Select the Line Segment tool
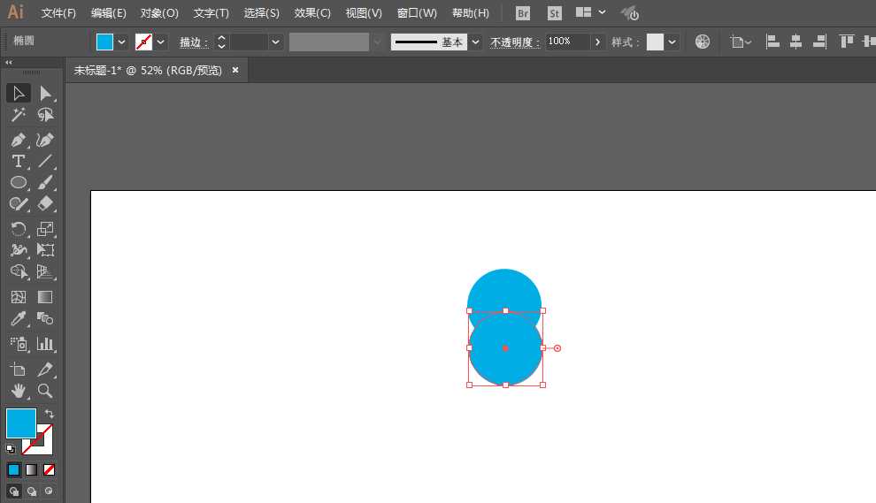The width and height of the screenshot is (876, 503). click(45, 162)
